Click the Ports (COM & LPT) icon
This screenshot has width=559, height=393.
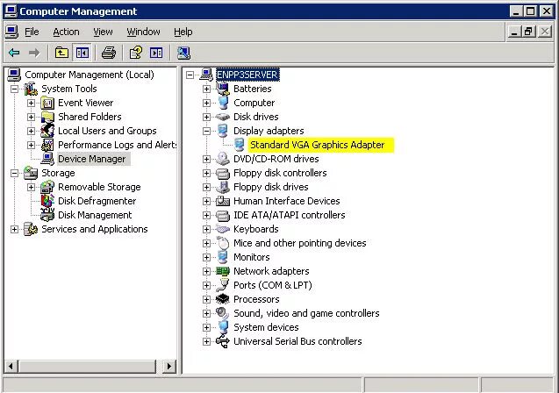click(223, 285)
